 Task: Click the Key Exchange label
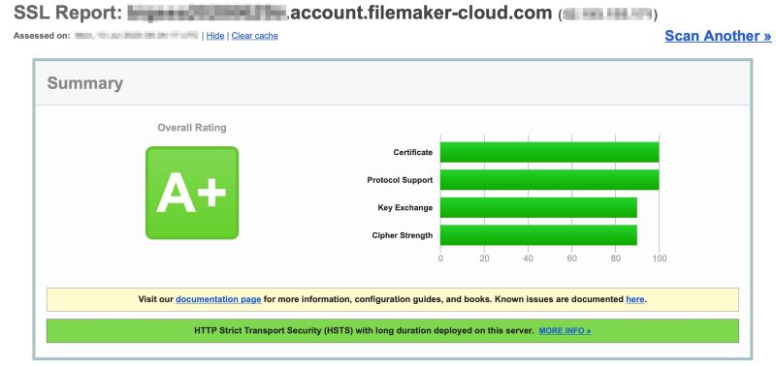click(405, 207)
